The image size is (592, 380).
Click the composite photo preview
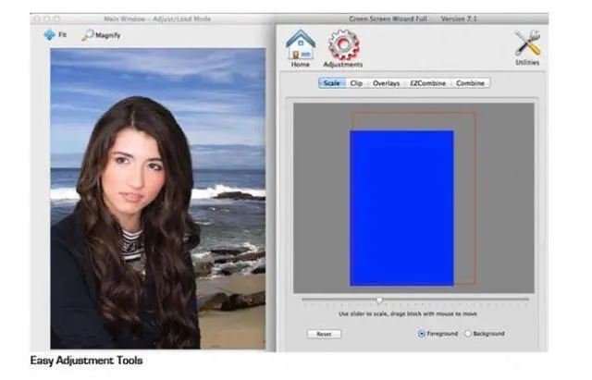pyautogui.click(x=158, y=199)
